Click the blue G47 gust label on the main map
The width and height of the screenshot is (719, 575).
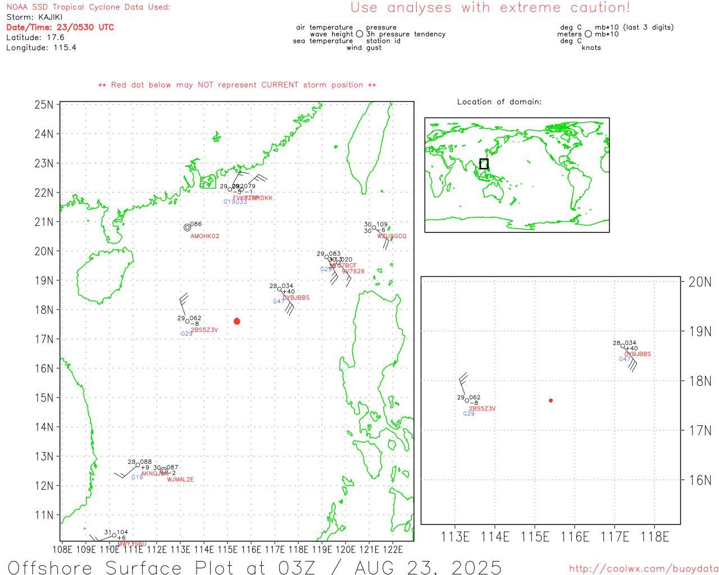tap(279, 302)
